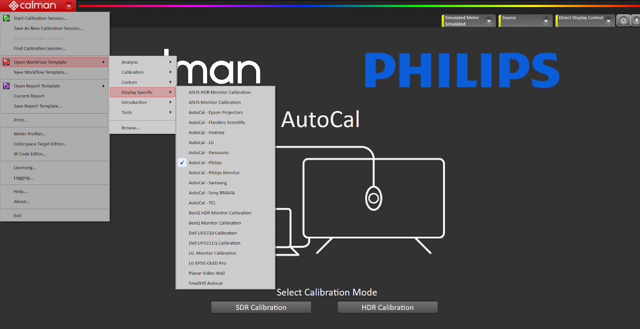640x329 pixels.
Task: Select AutoCal - TCL
Action: (226, 203)
